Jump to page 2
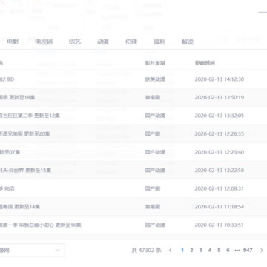The width and height of the screenshot is (267, 267). tap(191, 251)
